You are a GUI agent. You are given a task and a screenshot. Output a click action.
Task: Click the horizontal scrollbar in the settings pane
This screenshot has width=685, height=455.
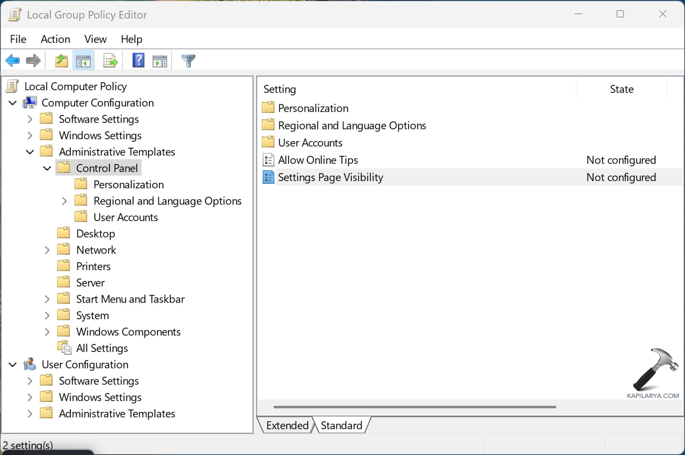click(x=414, y=407)
